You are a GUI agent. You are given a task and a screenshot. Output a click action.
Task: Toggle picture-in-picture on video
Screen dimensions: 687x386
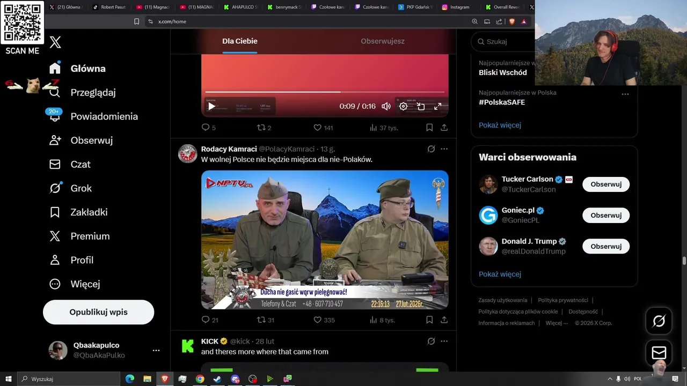coord(421,106)
